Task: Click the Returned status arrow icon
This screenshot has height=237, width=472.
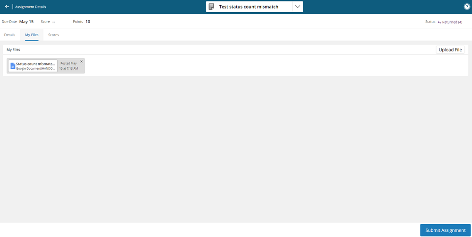Action: coord(439,22)
